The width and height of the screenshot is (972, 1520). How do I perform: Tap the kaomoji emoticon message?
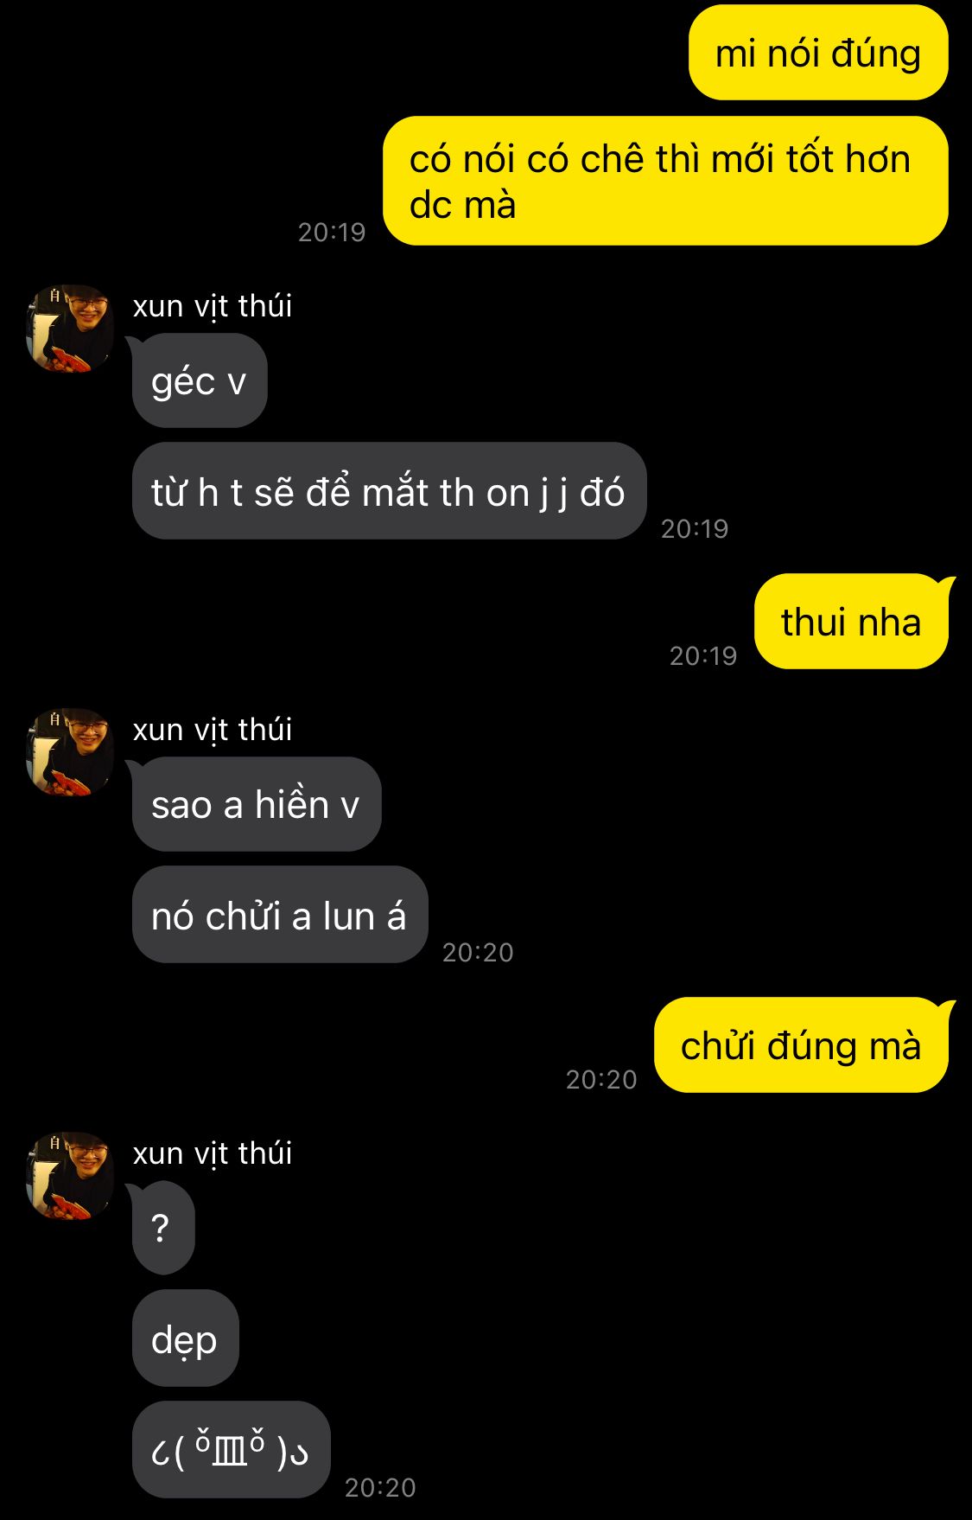click(x=231, y=1450)
